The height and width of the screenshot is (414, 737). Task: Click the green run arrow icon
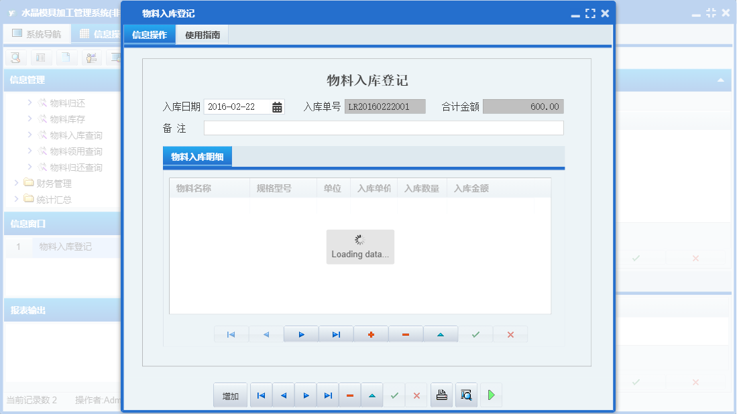tap(490, 395)
